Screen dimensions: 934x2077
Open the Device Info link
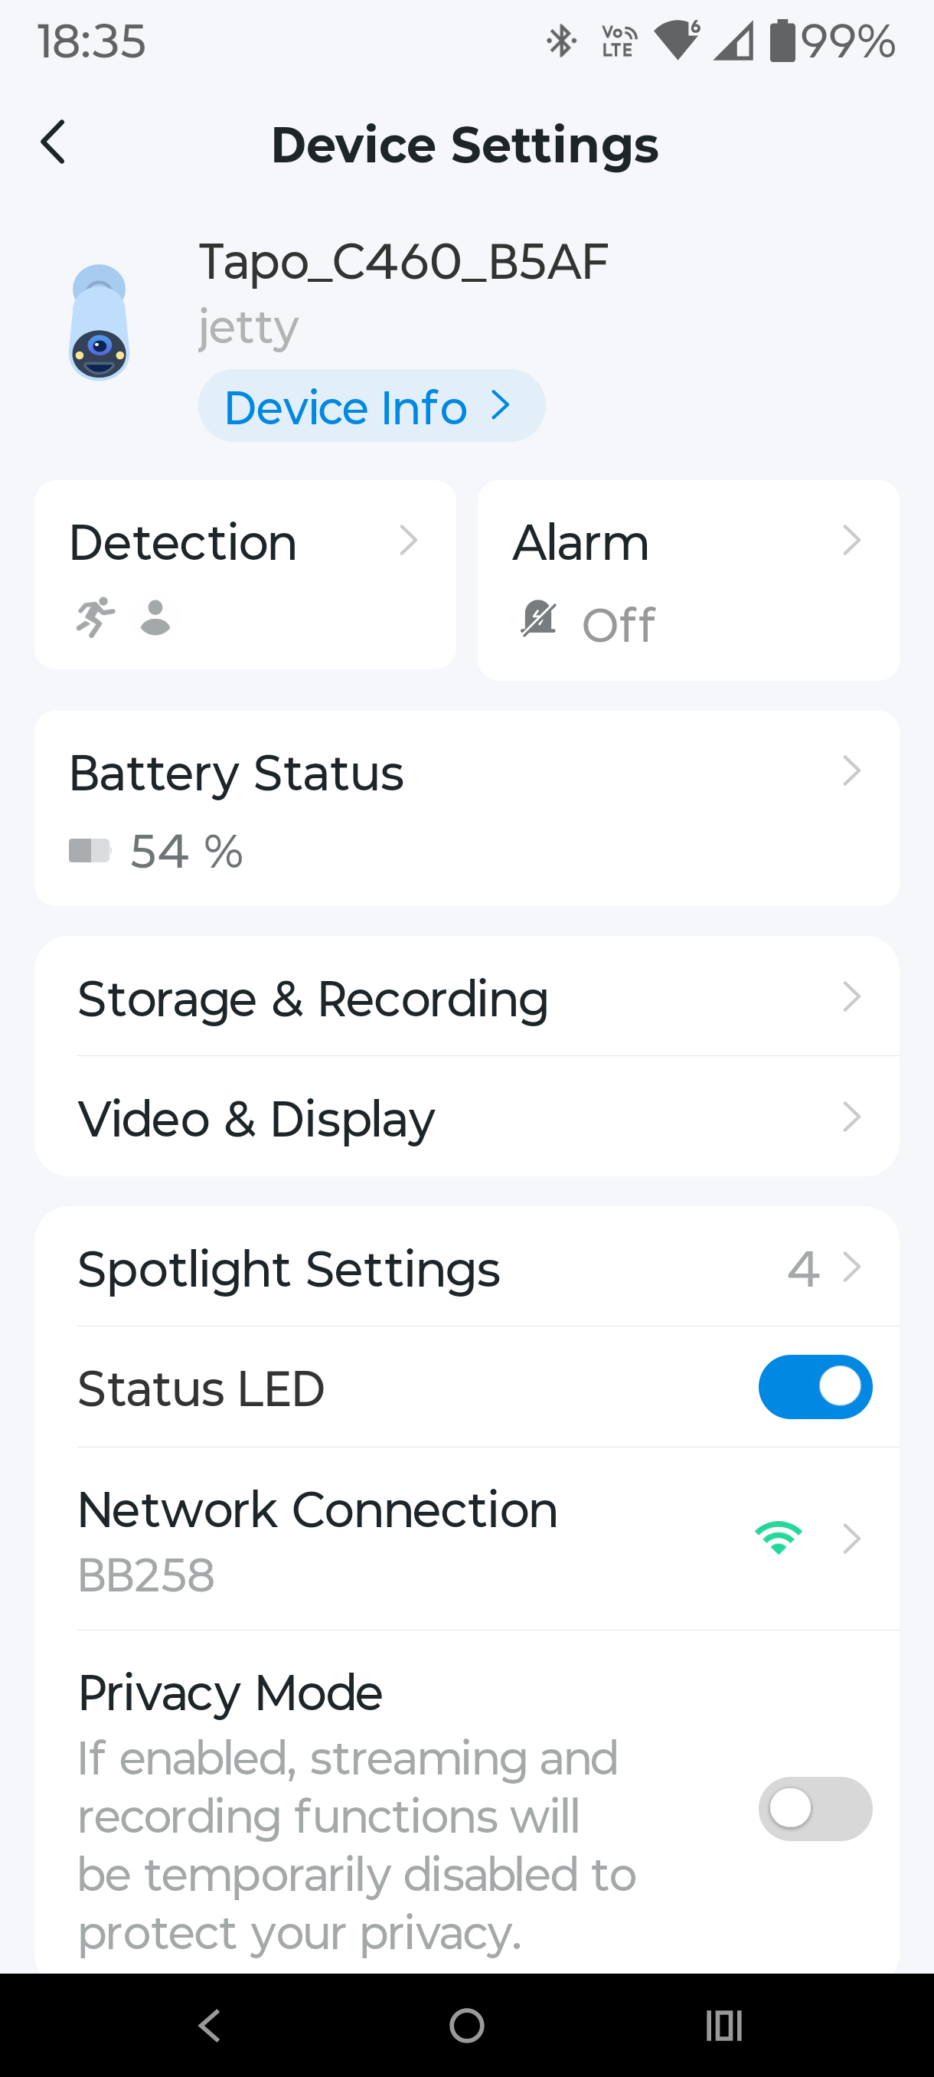pyautogui.click(x=371, y=407)
